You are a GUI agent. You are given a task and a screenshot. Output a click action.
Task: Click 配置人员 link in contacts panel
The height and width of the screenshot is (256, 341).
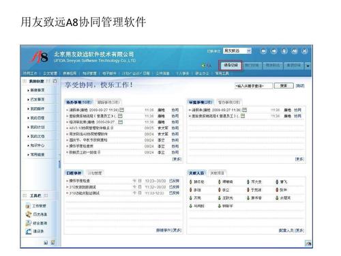pyautogui.click(x=286, y=231)
